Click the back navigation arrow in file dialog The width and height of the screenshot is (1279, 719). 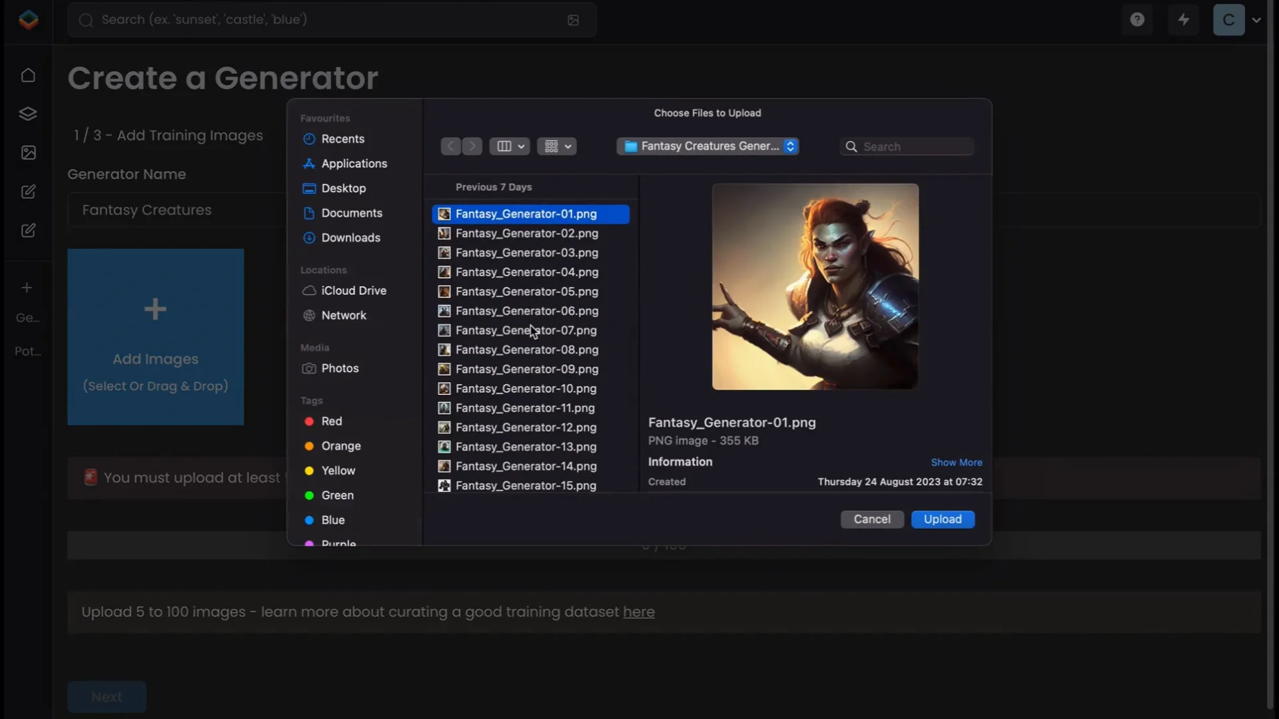pos(450,146)
